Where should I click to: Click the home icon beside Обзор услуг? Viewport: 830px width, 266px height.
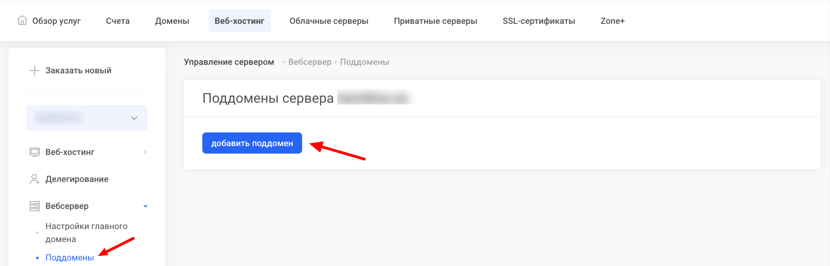coord(22,20)
